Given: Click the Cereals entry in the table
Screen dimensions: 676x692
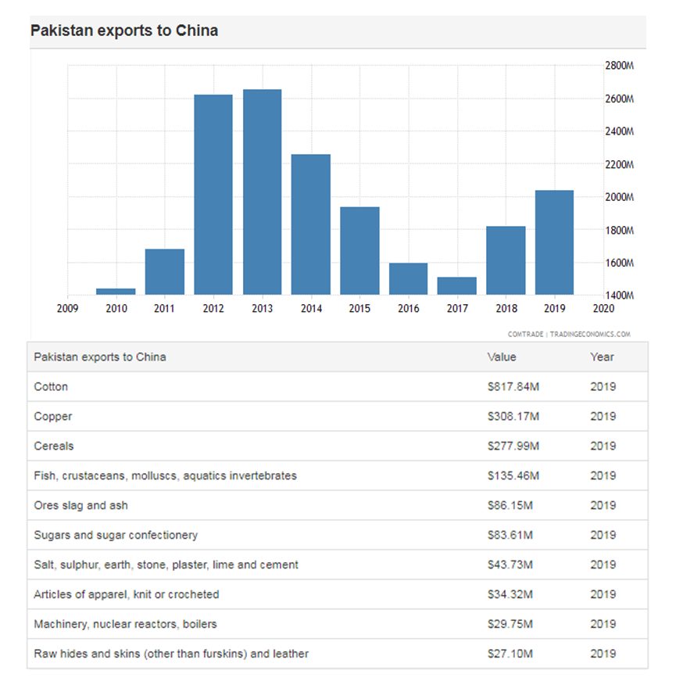Looking at the screenshot, I should 54,446.
